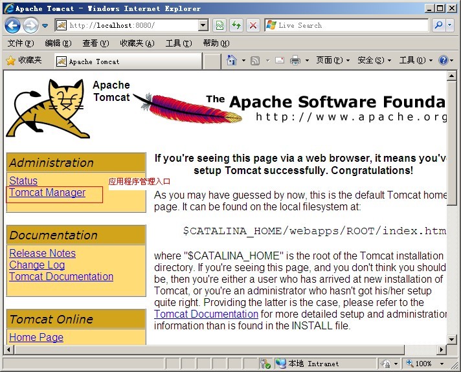Expand the feeds dropdown arrow

click(267, 61)
